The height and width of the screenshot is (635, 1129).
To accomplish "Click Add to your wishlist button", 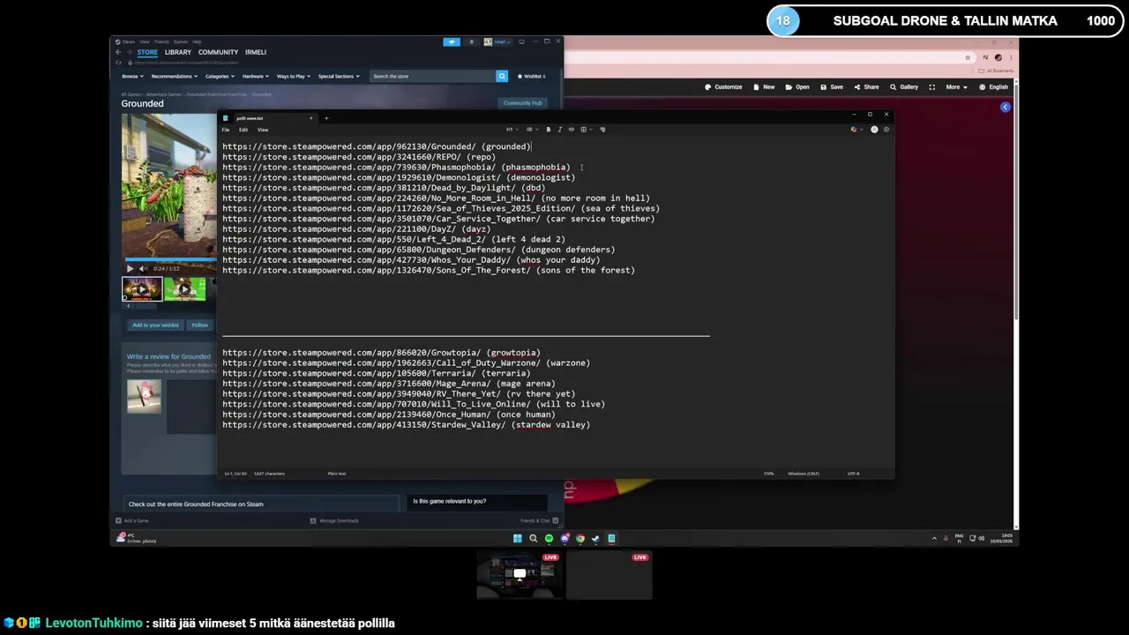I will tap(155, 325).
